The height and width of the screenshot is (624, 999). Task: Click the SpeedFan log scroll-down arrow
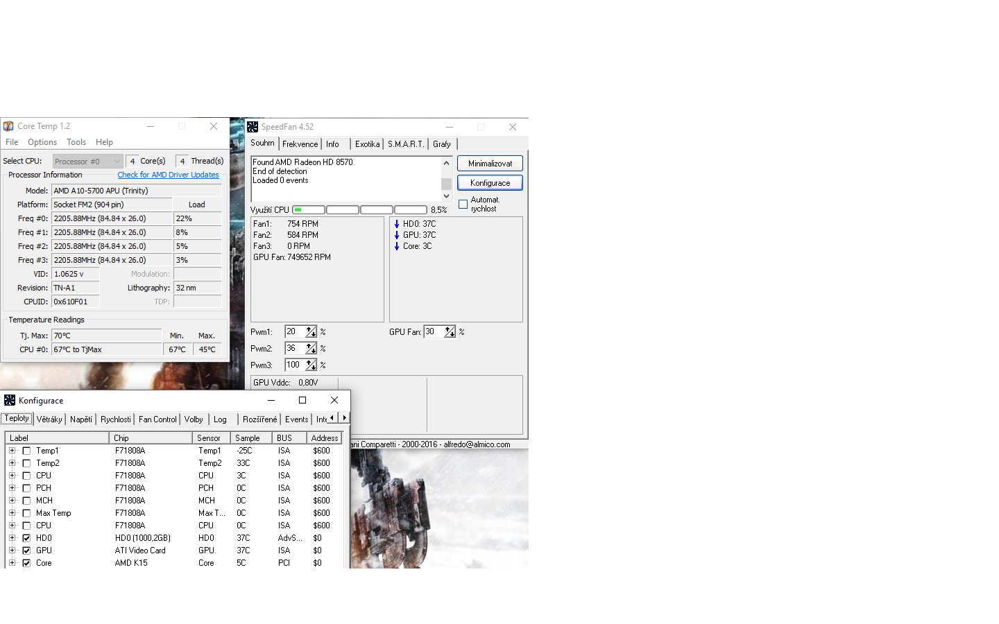click(446, 196)
